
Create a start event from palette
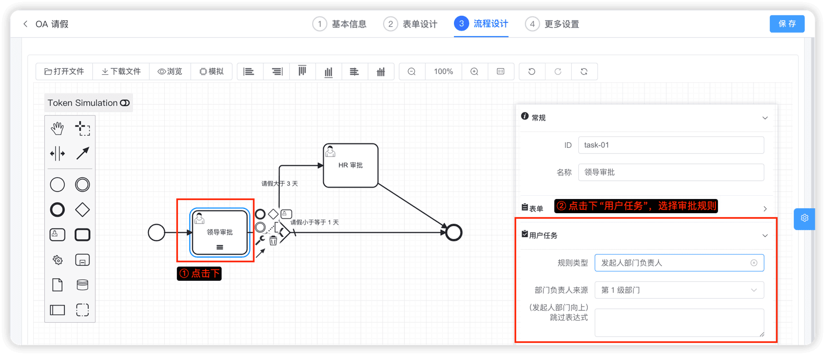pos(57,185)
